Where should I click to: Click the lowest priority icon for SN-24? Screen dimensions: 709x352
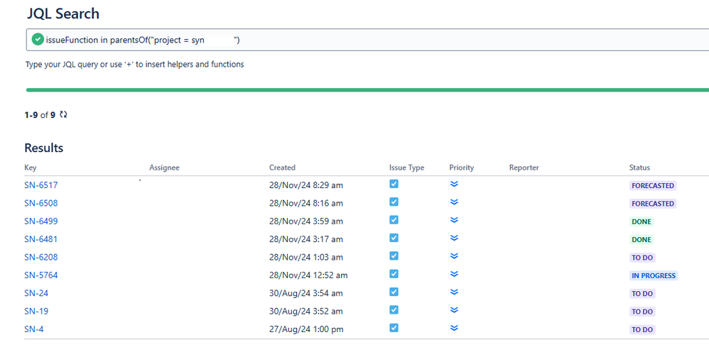455,292
